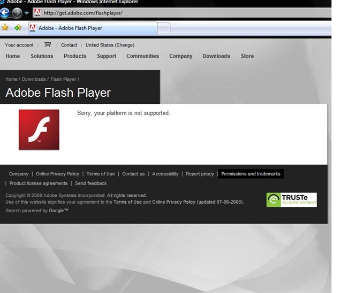Change region via United States (Change)
Viewport: 364px width, 293px height.
pos(110,45)
